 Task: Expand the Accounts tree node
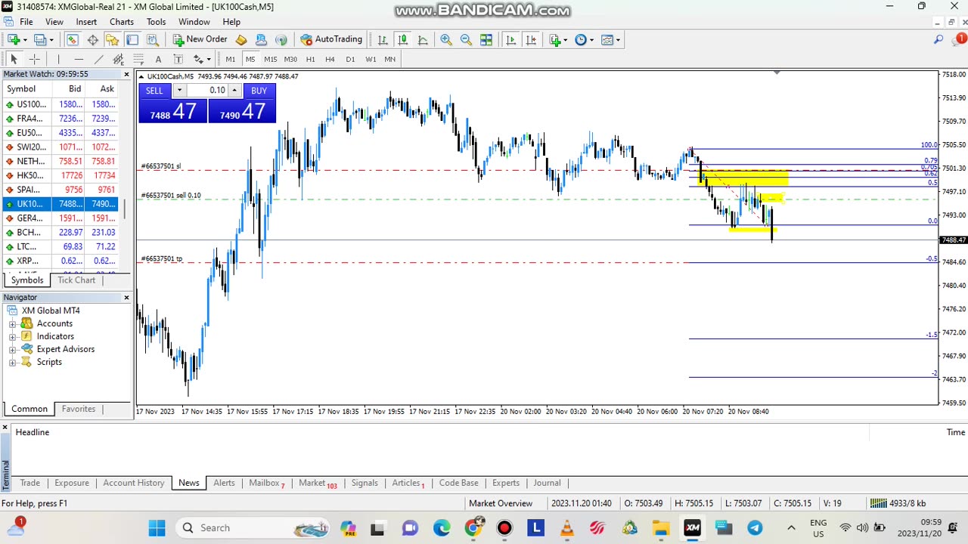click(12, 323)
